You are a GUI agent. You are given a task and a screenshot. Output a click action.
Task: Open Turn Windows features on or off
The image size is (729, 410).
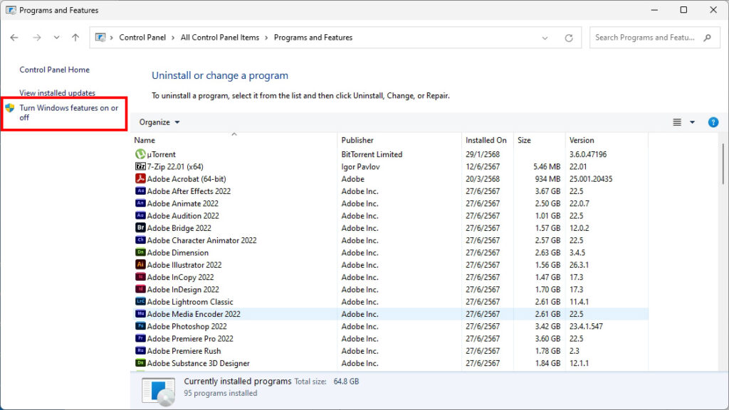tap(69, 113)
